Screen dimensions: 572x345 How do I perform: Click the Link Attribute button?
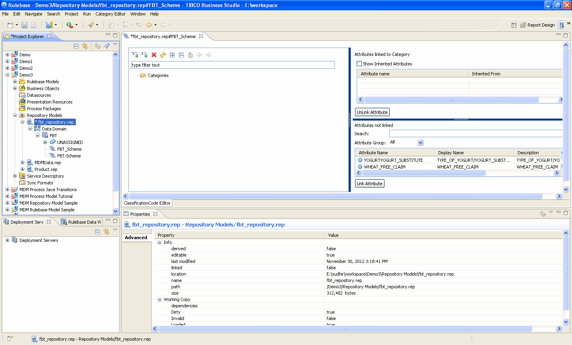pyautogui.click(x=369, y=184)
